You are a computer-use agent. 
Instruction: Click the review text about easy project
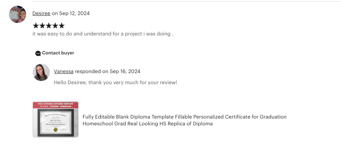103,34
